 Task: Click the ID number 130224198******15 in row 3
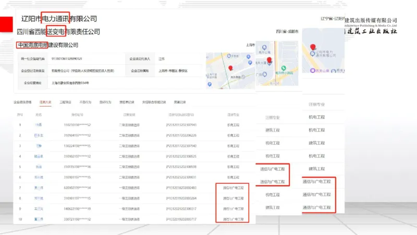tap(77, 146)
